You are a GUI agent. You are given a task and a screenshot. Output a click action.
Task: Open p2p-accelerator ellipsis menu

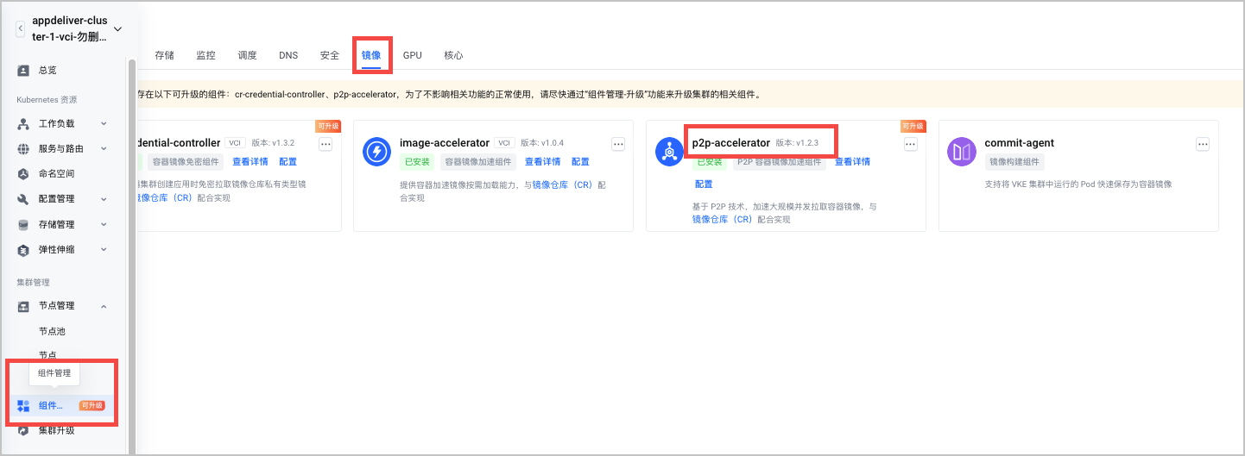tap(910, 144)
